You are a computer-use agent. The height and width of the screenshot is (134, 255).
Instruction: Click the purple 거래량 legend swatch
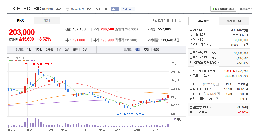(174, 119)
